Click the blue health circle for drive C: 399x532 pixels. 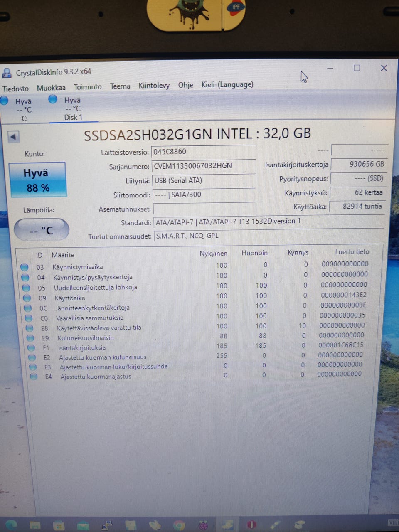[4, 100]
